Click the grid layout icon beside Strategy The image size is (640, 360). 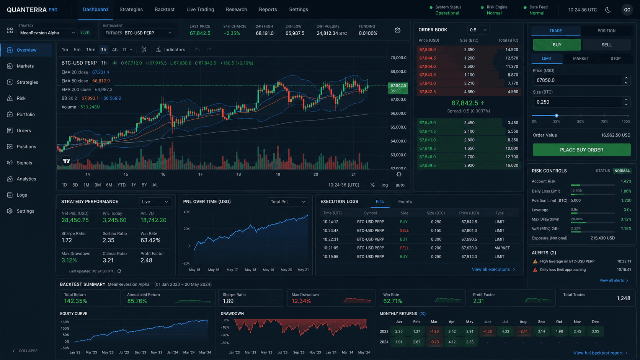(x=10, y=30)
